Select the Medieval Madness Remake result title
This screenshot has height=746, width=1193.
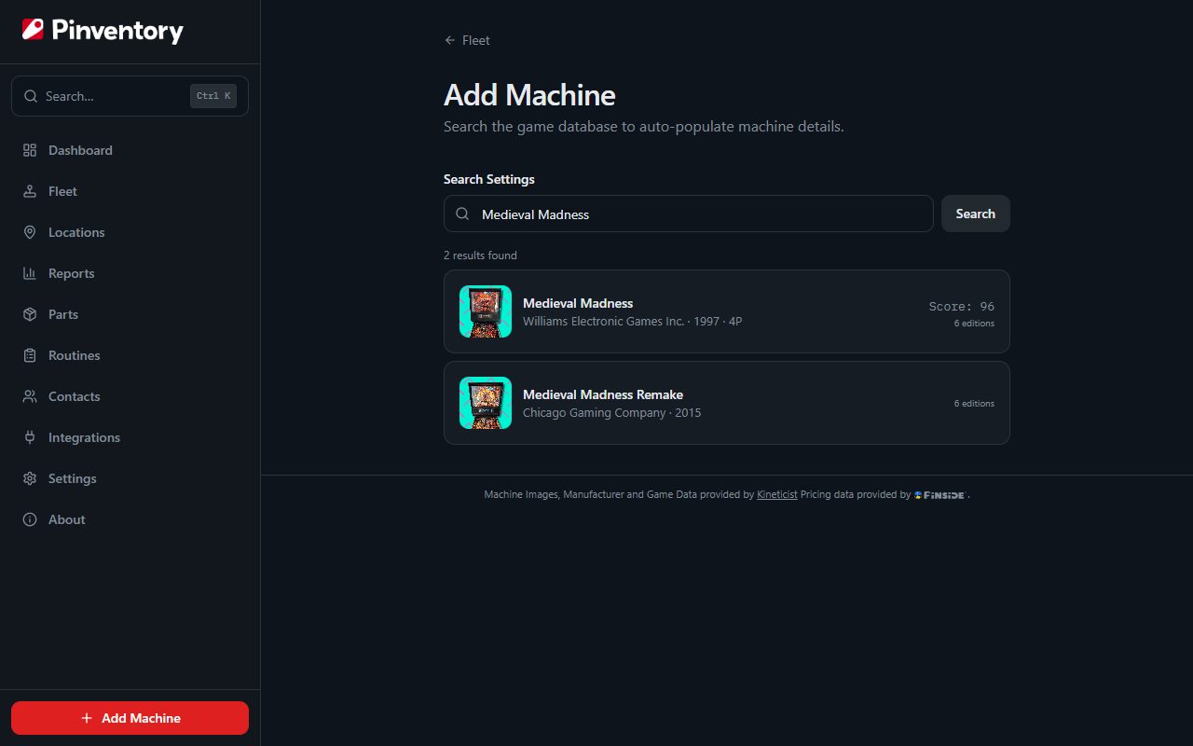click(603, 394)
